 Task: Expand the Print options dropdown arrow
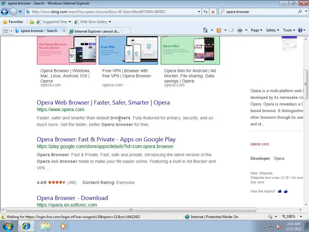point(246,30)
